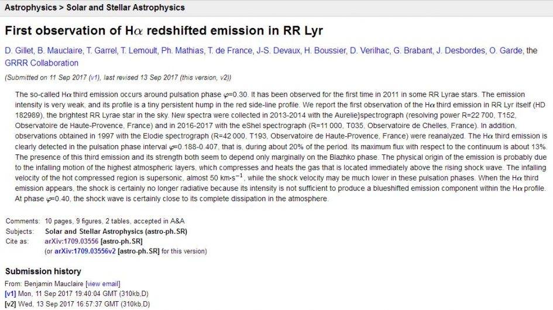This screenshot has height=310, width=553.
Task: Open author B. Mauclaire's link
Action: click(60, 51)
